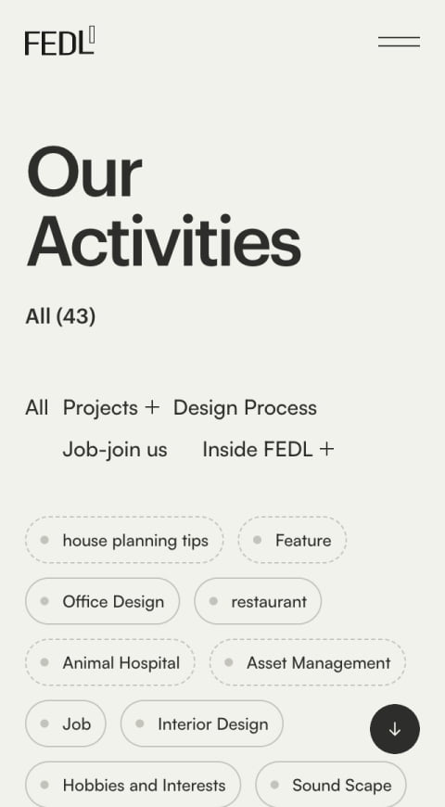This screenshot has width=445, height=807.
Task: Toggle the Office Design tag
Action: tap(102, 601)
